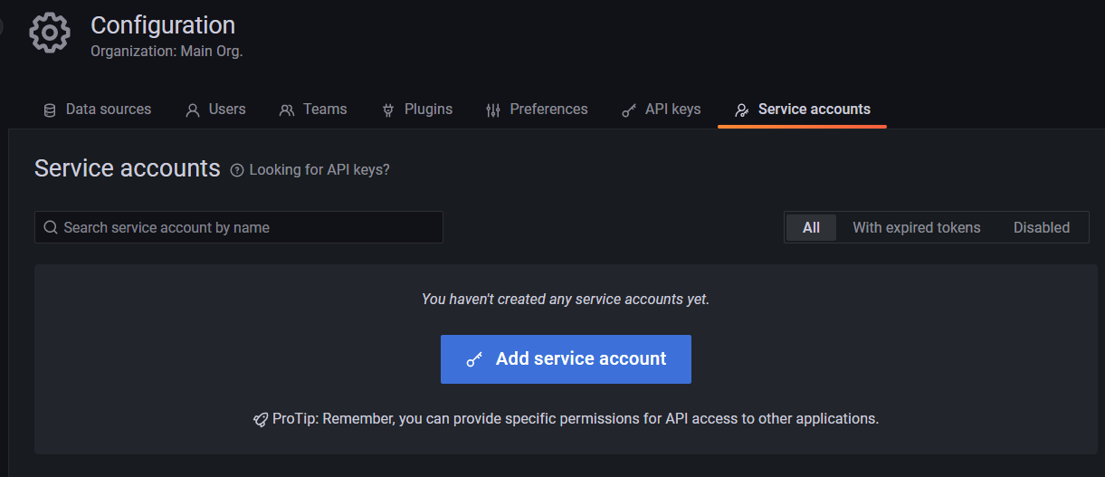The image size is (1105, 477).
Task: Click key icon inside Add service account
Action: tap(474, 359)
